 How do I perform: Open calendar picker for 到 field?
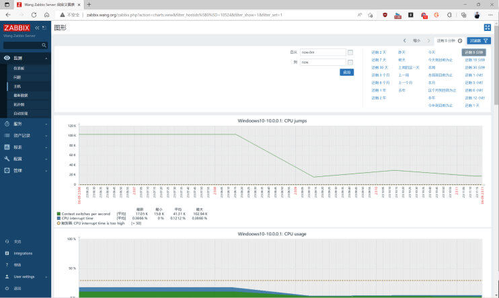[x=350, y=63]
